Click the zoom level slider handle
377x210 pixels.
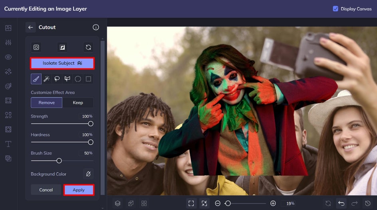click(228, 204)
